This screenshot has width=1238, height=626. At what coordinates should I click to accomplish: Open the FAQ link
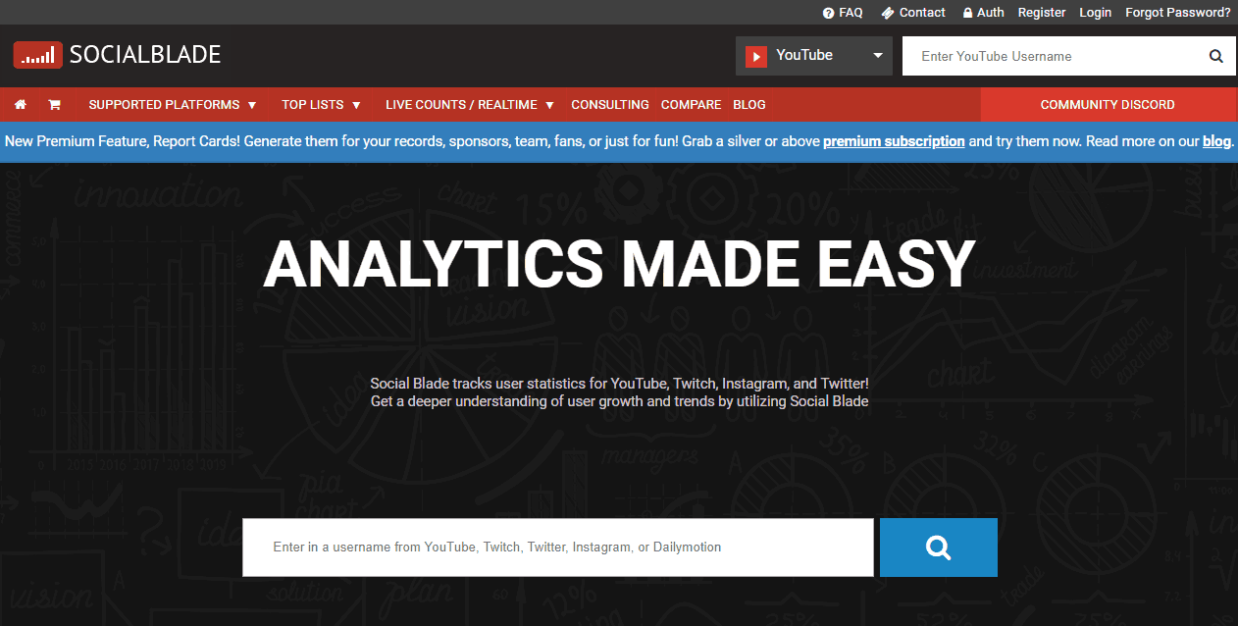pos(843,13)
